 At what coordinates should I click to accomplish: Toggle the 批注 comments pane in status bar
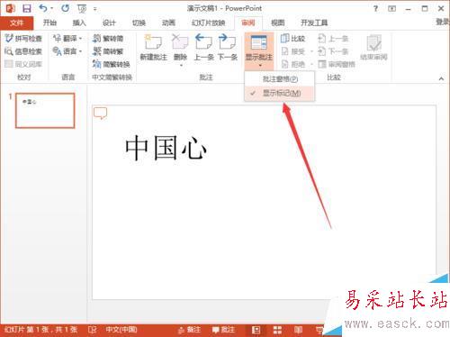coord(223,330)
